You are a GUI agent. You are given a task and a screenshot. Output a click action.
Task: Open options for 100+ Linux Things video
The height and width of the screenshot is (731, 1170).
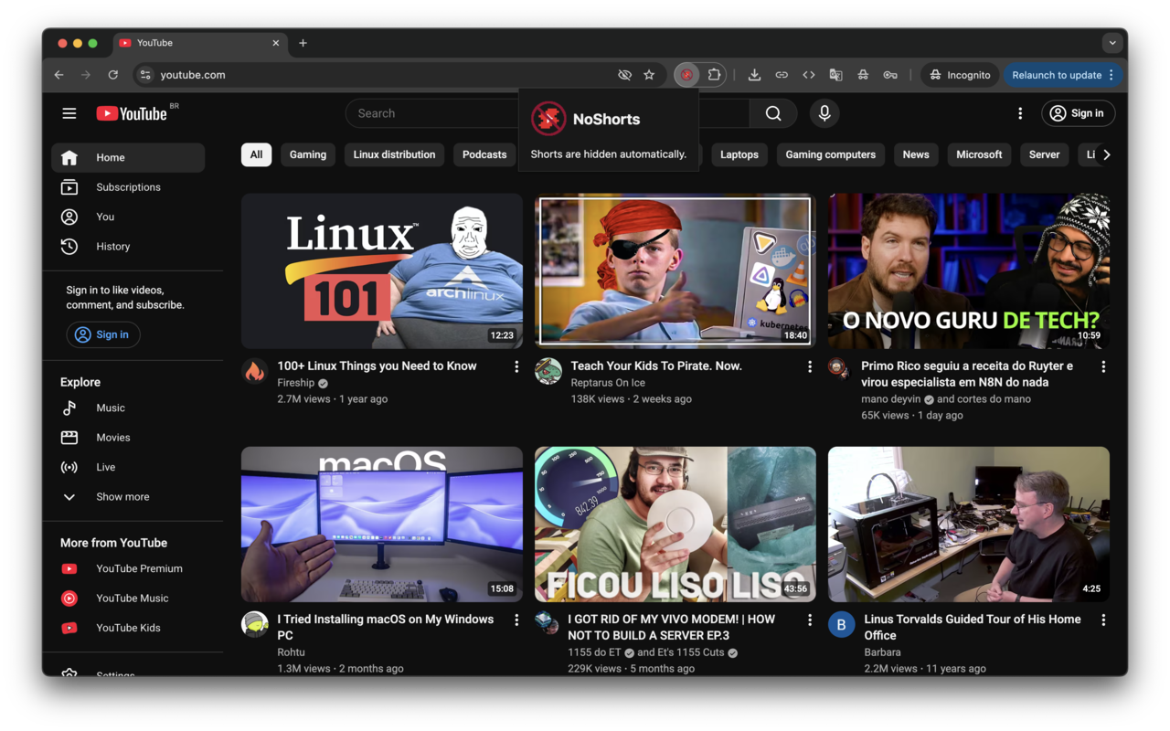click(x=516, y=366)
